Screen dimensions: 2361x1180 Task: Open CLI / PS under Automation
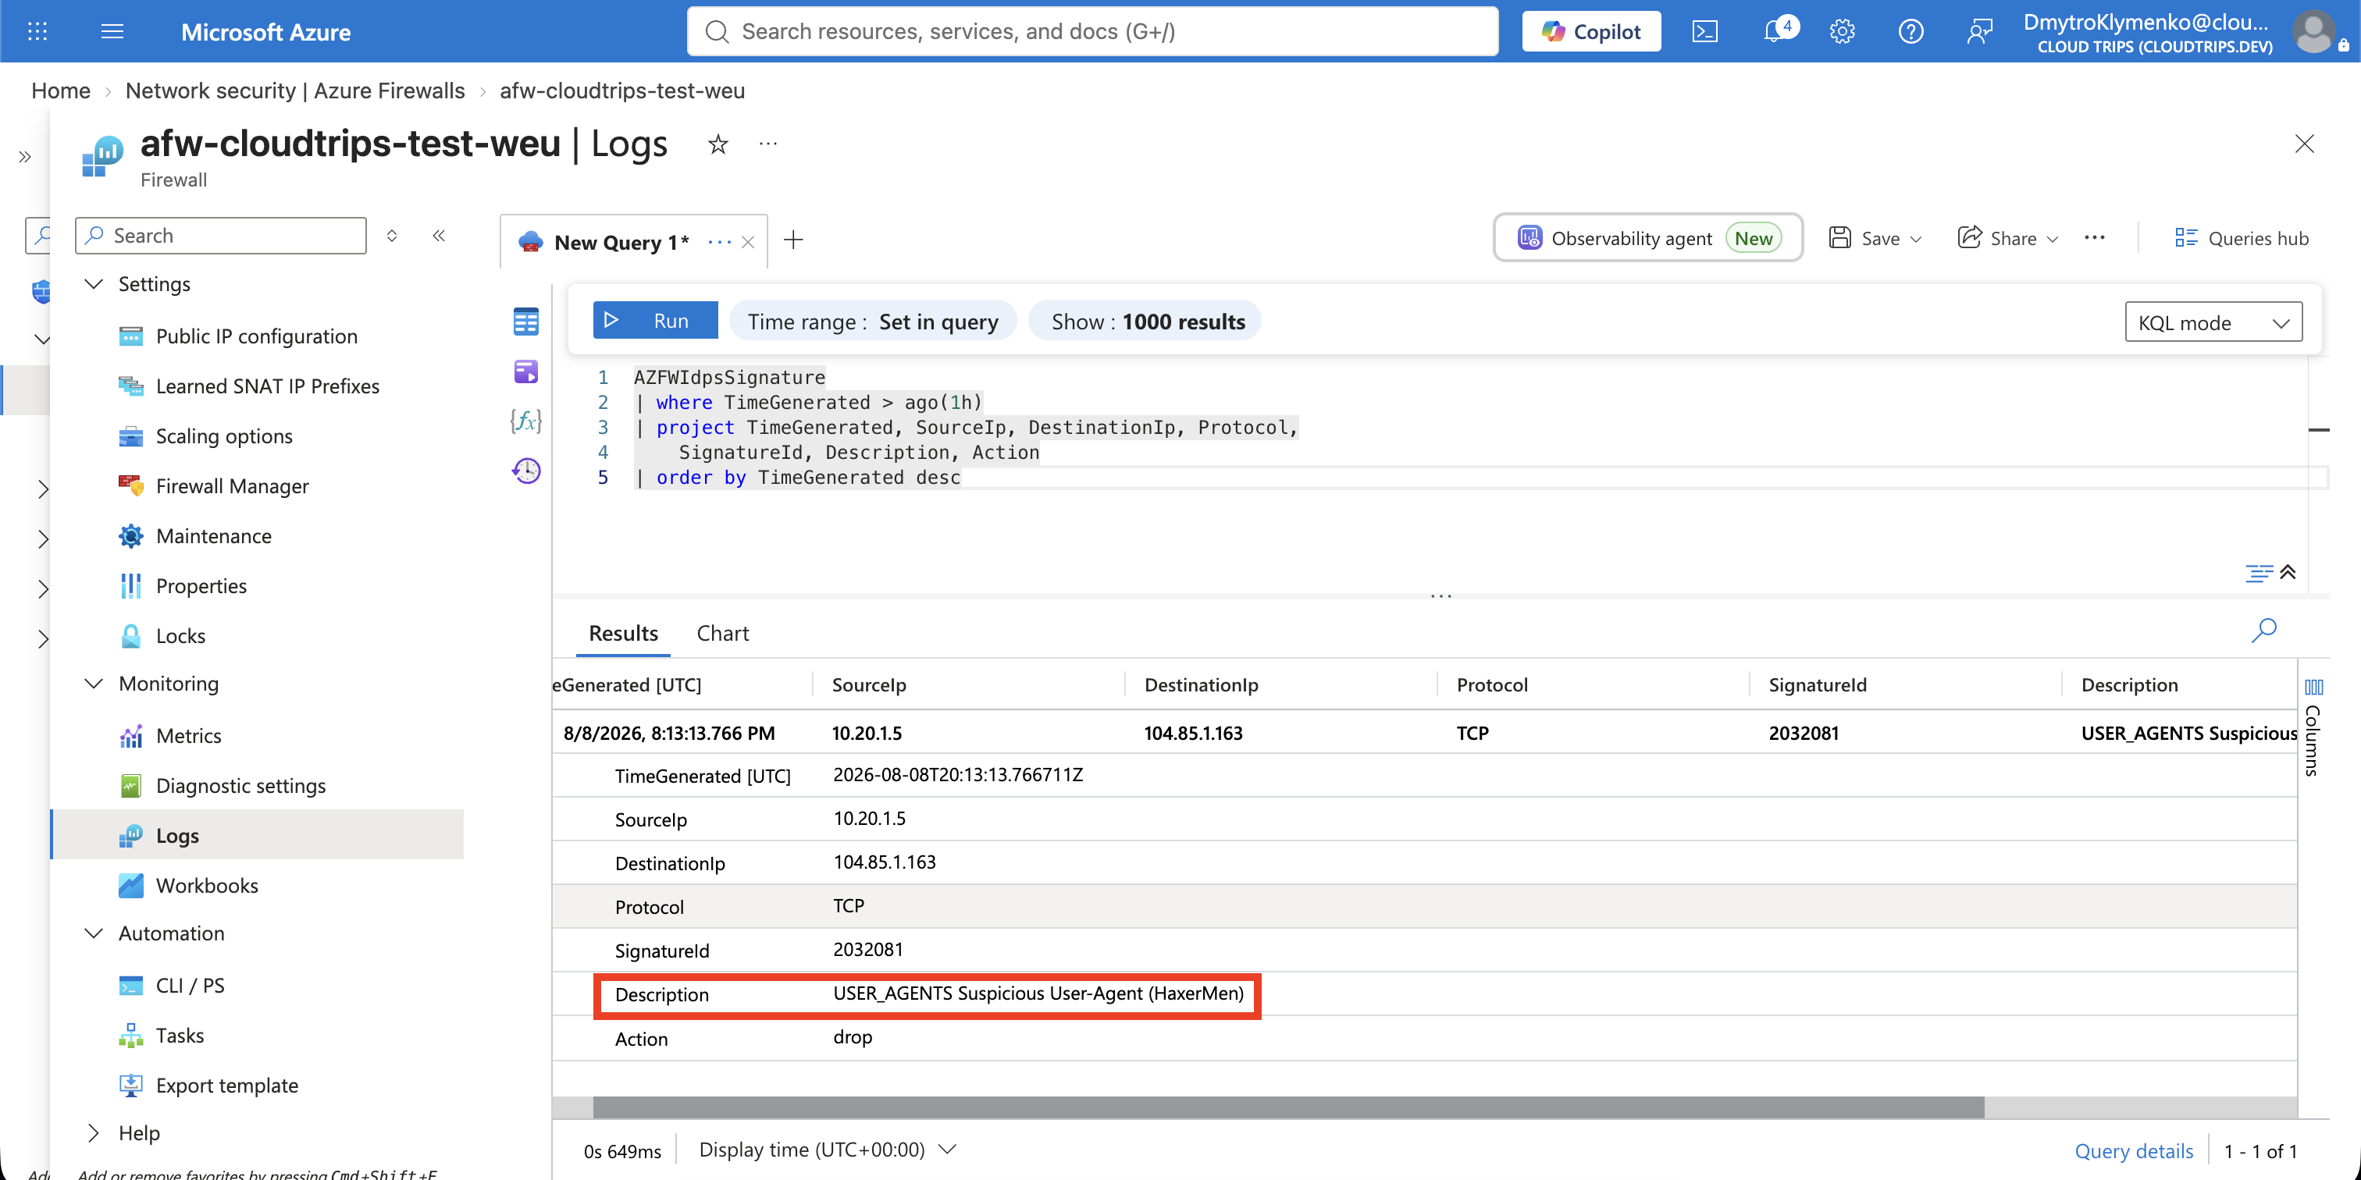click(190, 985)
